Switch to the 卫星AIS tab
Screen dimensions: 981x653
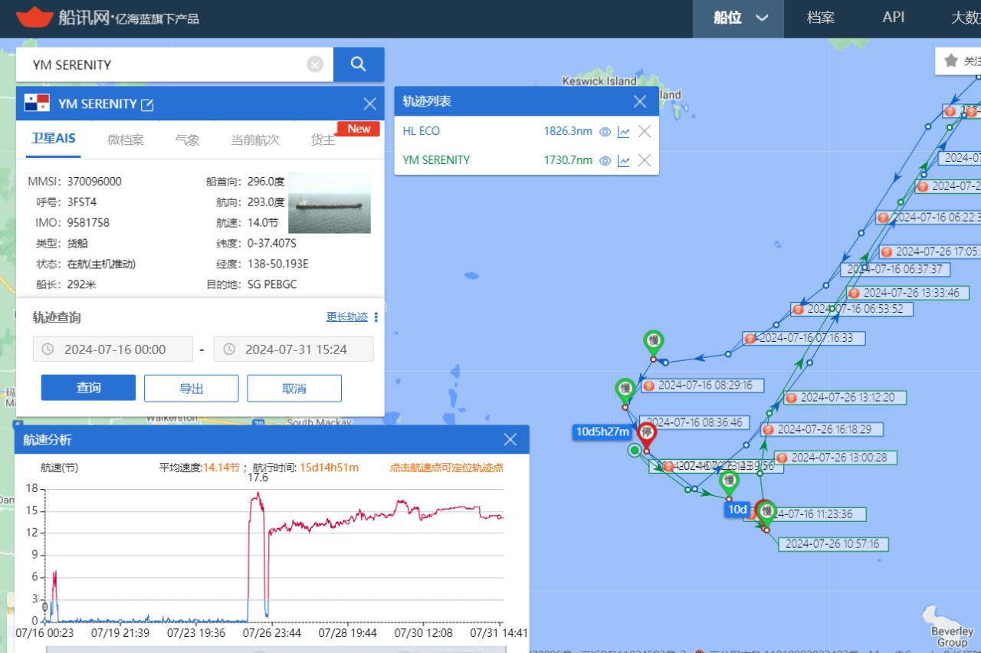(x=54, y=139)
